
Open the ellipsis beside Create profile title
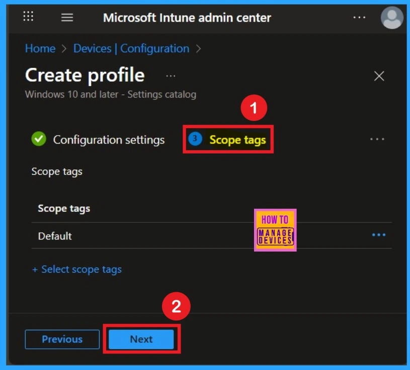pyautogui.click(x=171, y=75)
